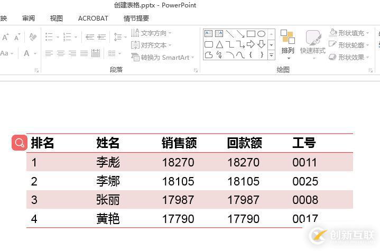Viewport: 380px width, 251px height.
Task: Click the Increase Font Size icon
Action: pos(5,38)
